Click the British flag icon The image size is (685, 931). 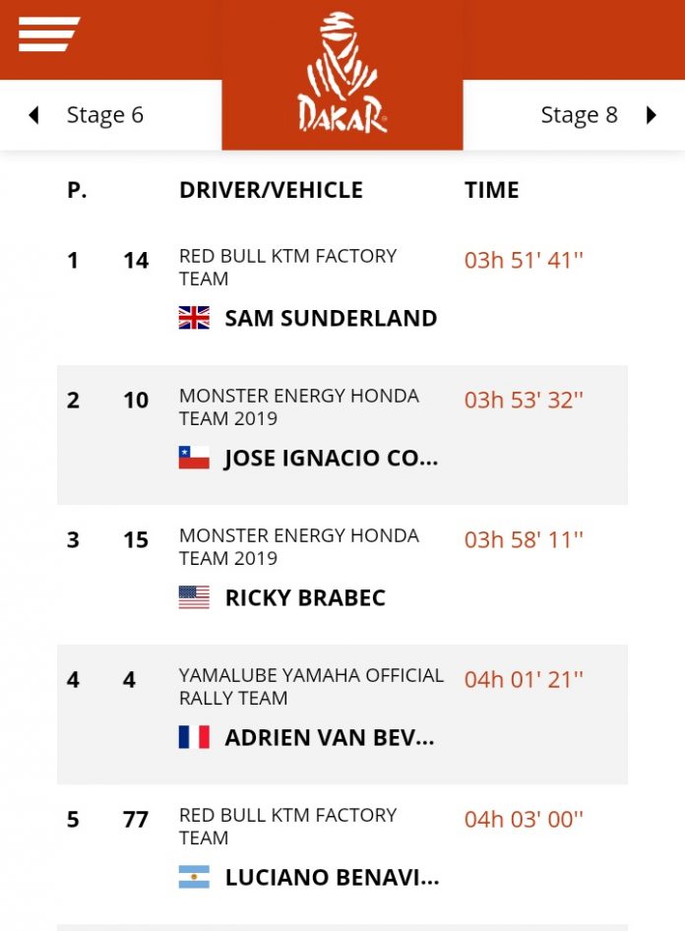[x=194, y=318]
